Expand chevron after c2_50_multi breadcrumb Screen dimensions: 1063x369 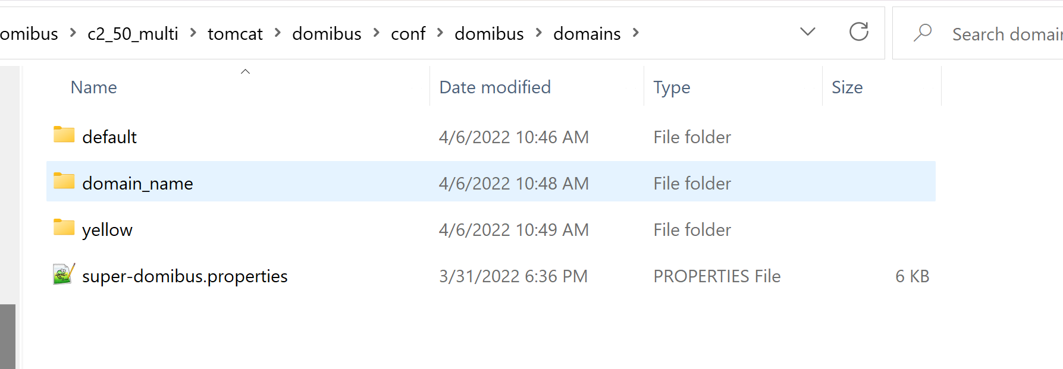[x=193, y=33]
